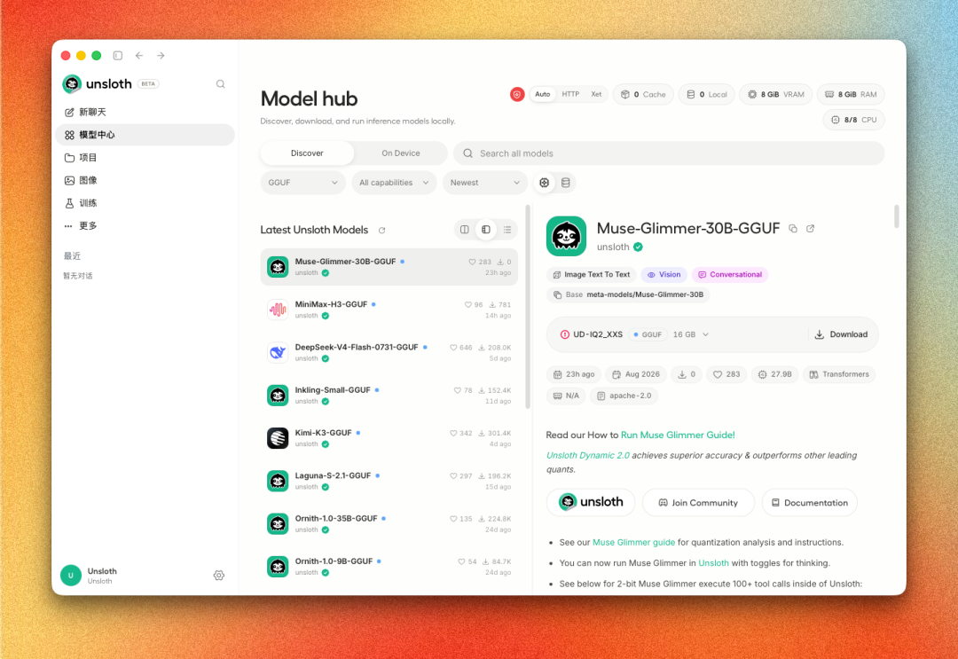Open the Newest sort dropdown

[x=485, y=183]
